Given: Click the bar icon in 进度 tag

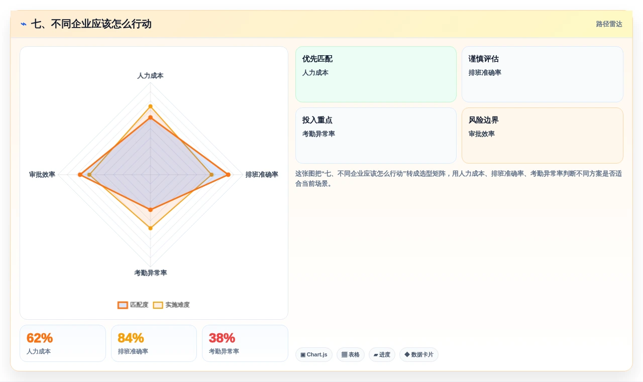Looking at the screenshot, I should [376, 355].
